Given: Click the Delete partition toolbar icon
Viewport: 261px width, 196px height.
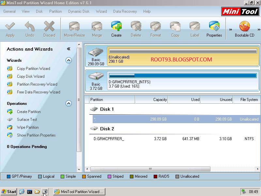Looking at the screenshot, I should click(136, 26).
